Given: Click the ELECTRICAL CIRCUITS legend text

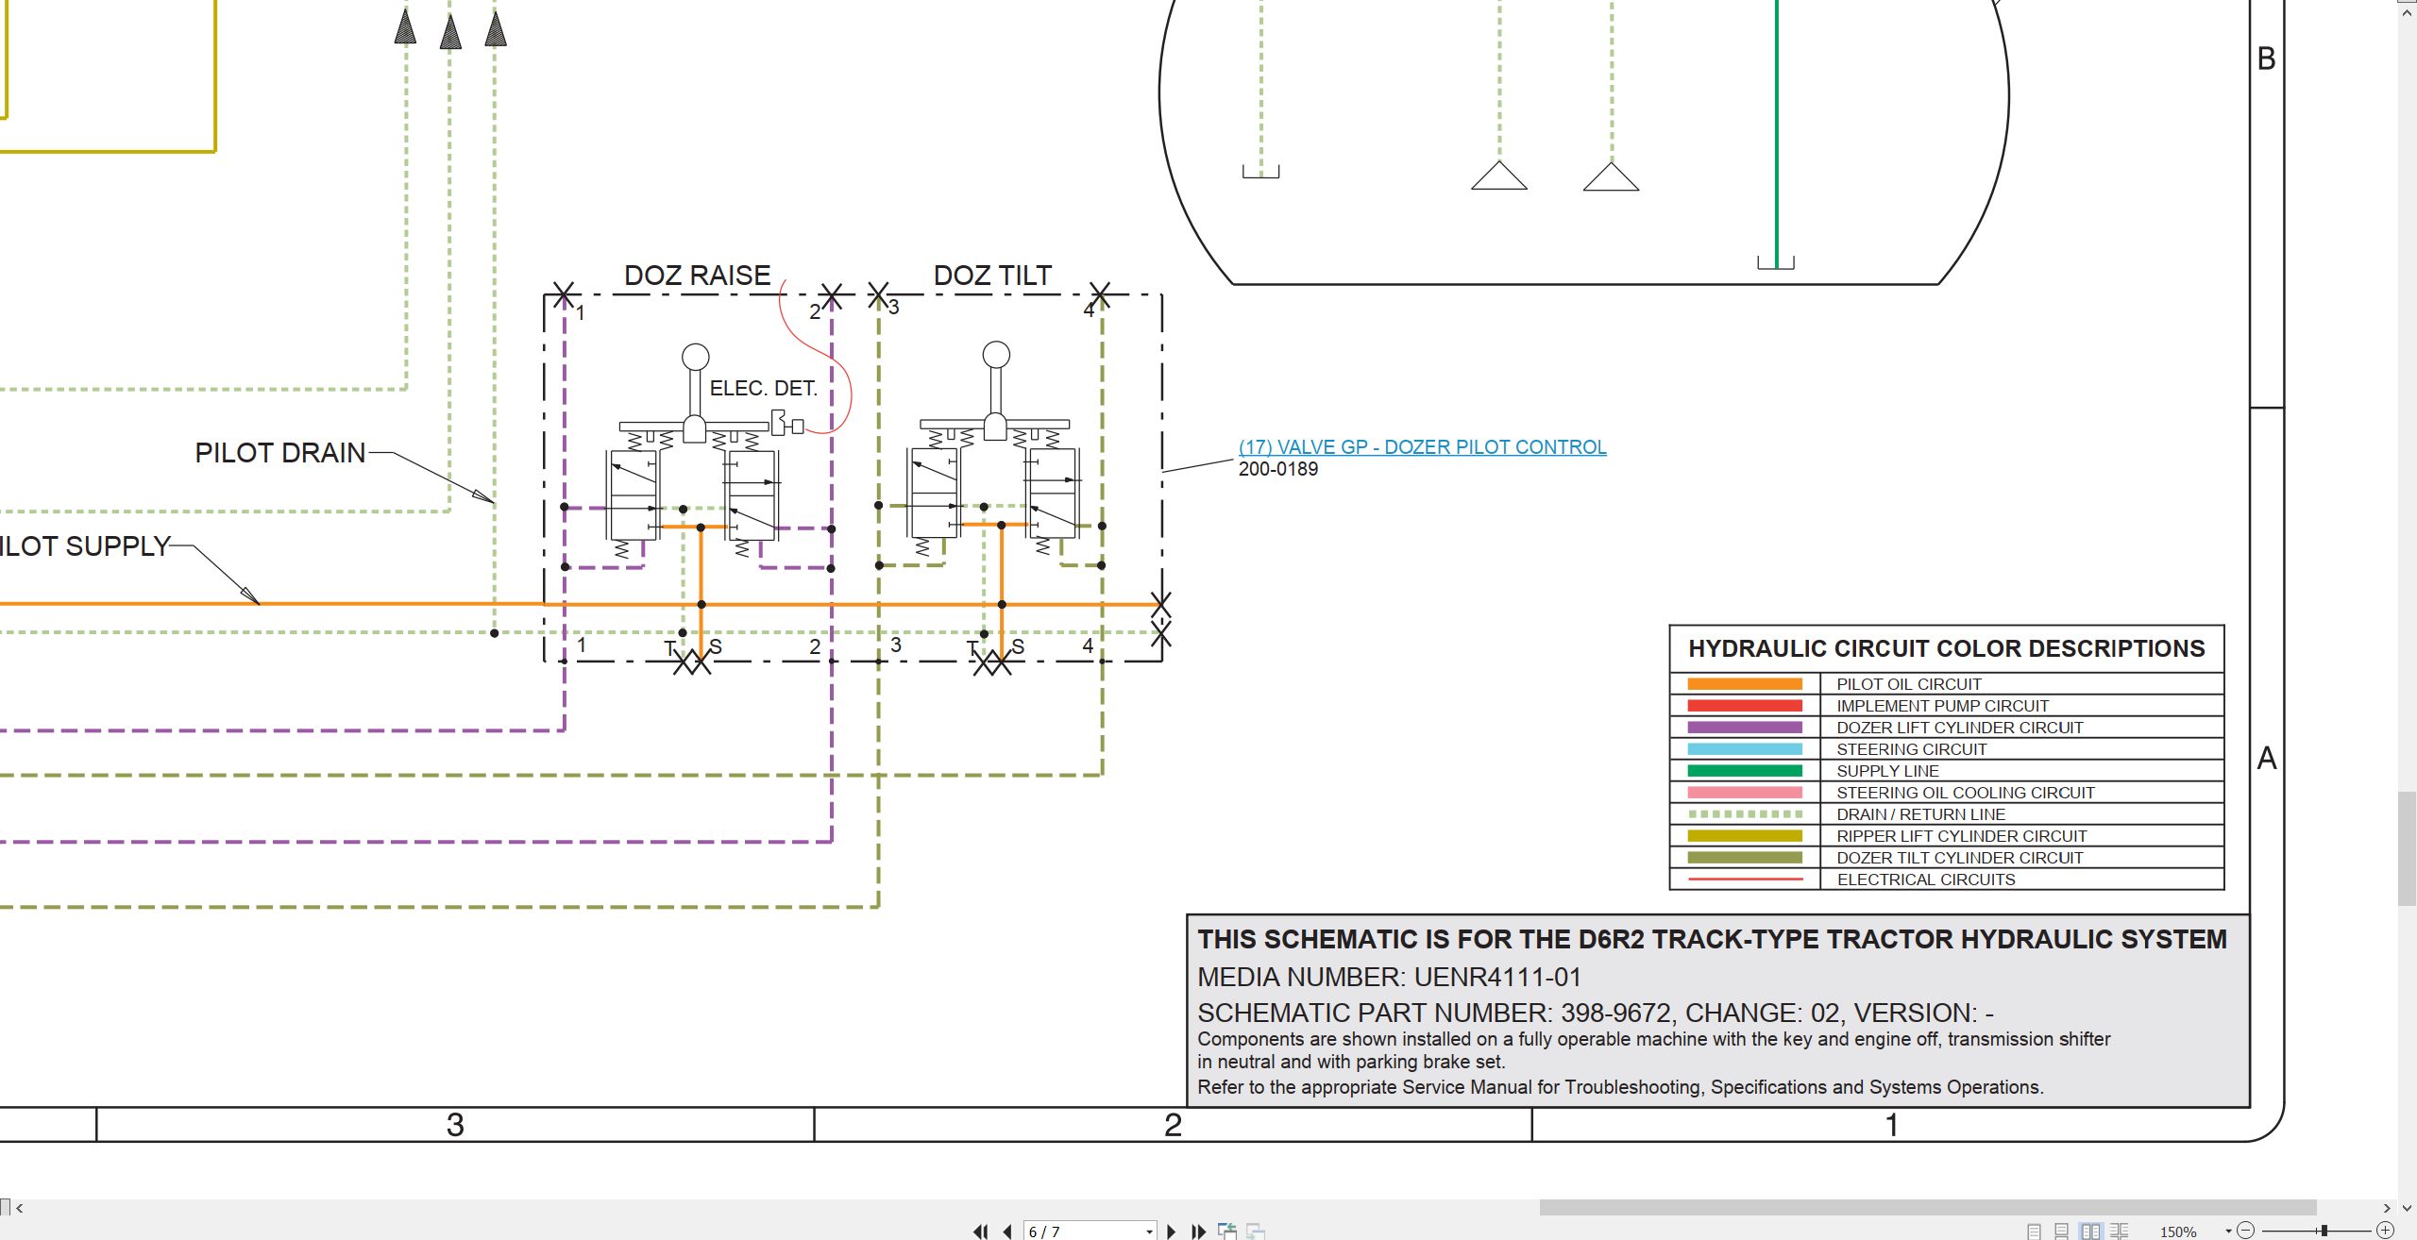Looking at the screenshot, I should tap(1926, 880).
